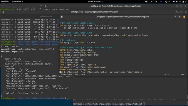Expand the accessibility menu dropdown arrow
188x106 pixels.
point(169,2)
